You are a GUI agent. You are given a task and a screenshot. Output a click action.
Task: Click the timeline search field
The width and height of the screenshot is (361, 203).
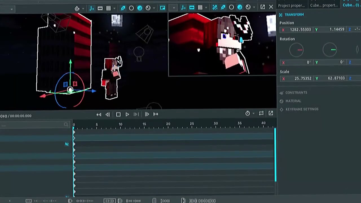(x=35, y=125)
